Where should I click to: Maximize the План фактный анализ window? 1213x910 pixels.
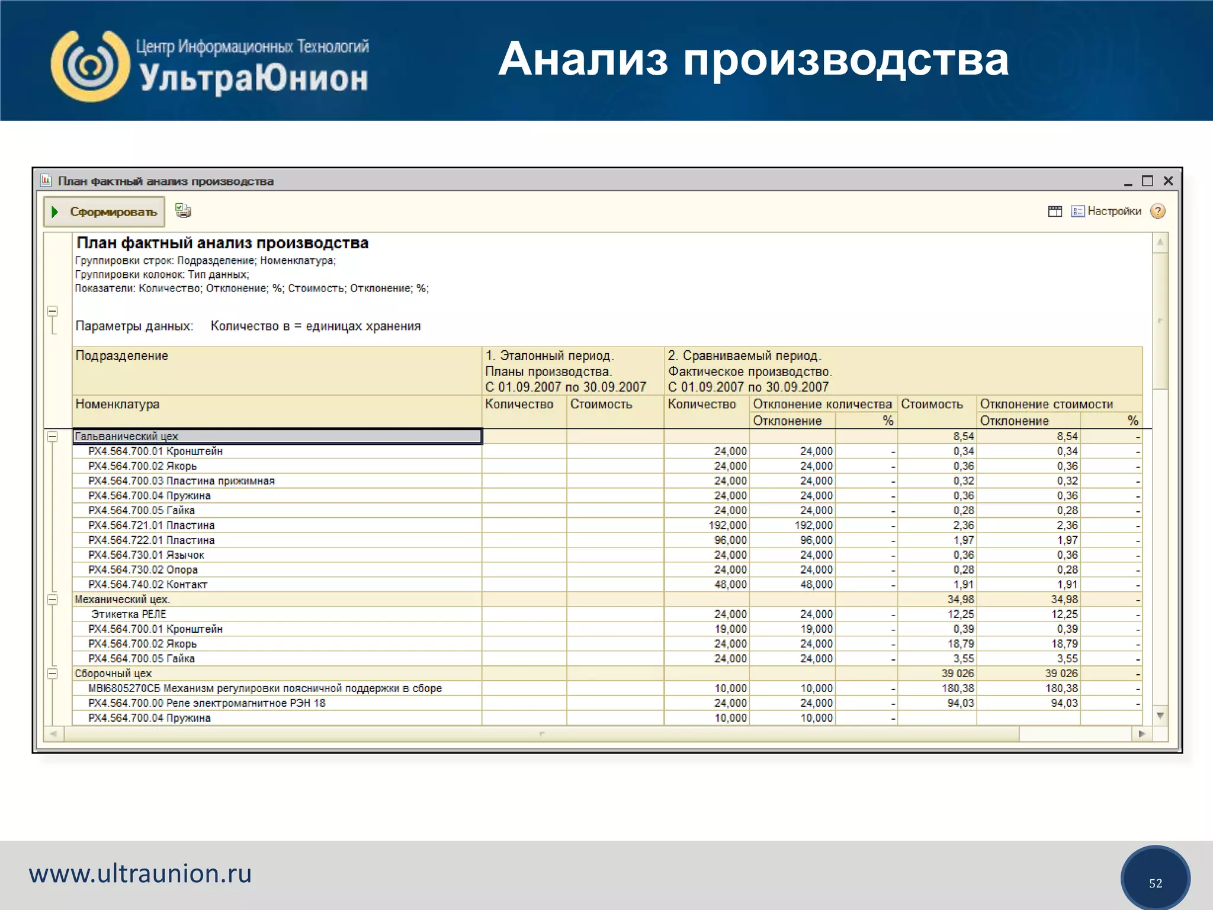[x=1147, y=181]
